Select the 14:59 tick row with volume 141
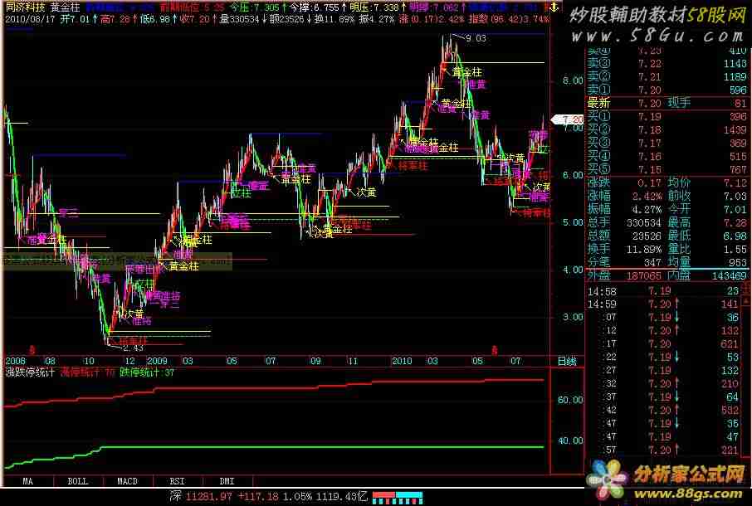This screenshot has width=752, height=506. (x=664, y=304)
